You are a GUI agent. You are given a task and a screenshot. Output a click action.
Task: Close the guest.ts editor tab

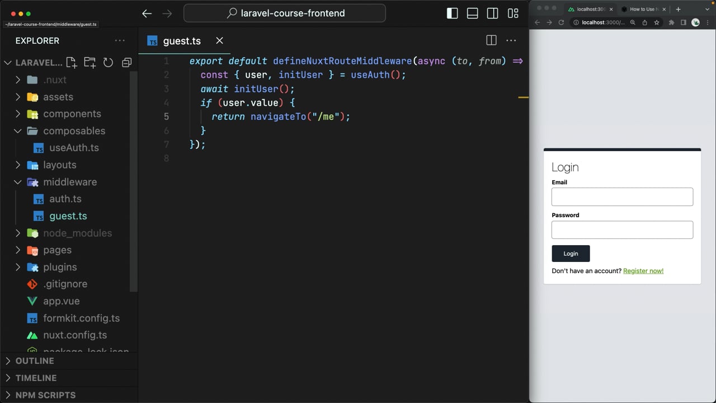219,40
